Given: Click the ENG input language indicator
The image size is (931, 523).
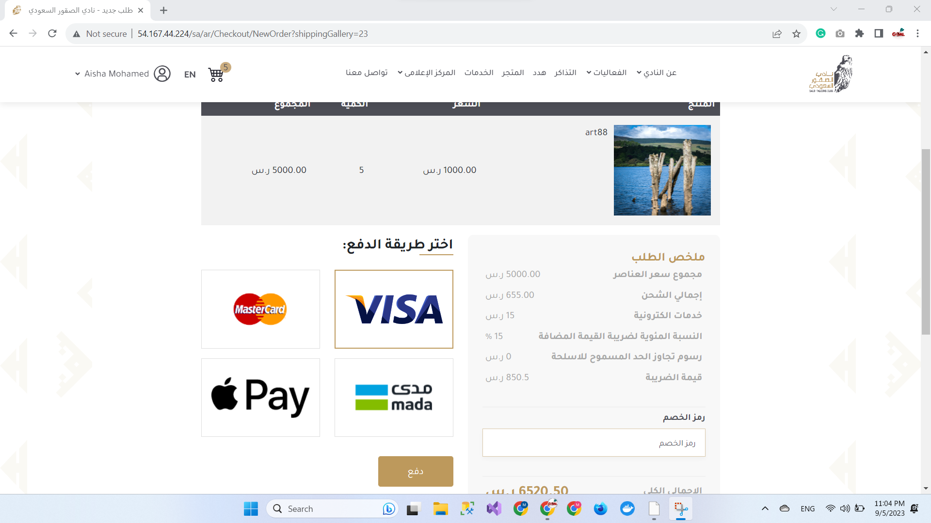Looking at the screenshot, I should pyautogui.click(x=807, y=508).
